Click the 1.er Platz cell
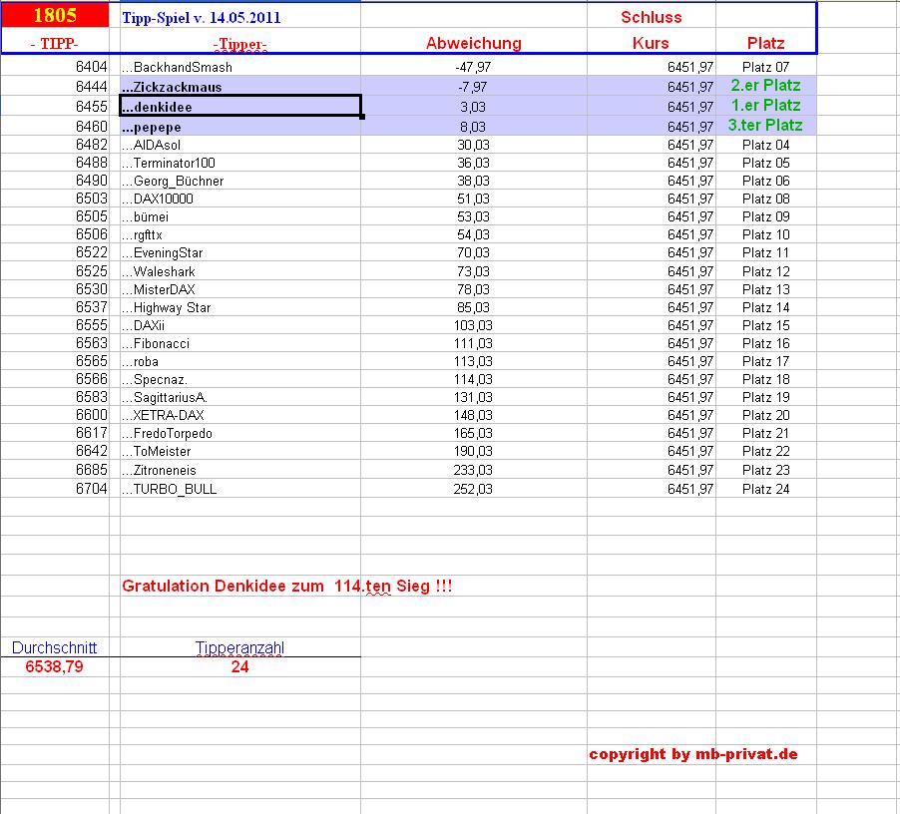 (x=765, y=106)
